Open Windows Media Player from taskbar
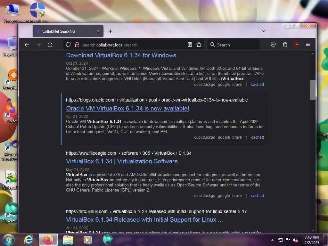Viewport: 328px width, 246px height. tap(88, 240)
